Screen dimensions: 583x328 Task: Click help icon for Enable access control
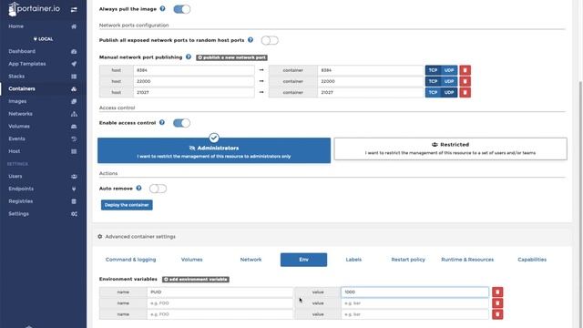[162, 122]
